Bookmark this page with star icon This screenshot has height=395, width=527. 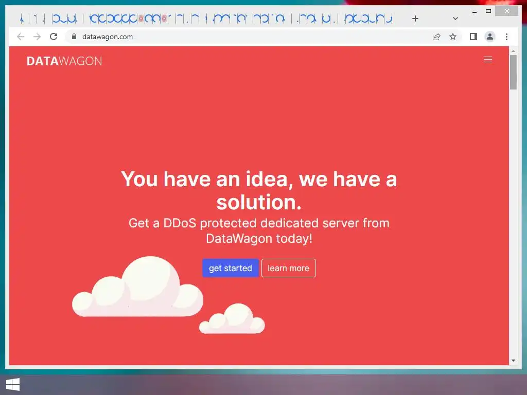[x=453, y=37]
